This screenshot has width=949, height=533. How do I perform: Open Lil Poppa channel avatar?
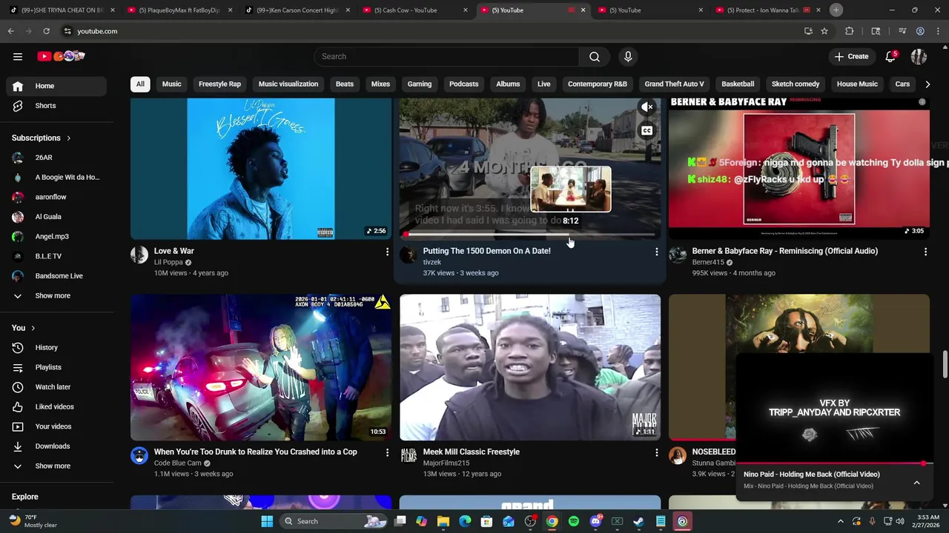pos(139,255)
